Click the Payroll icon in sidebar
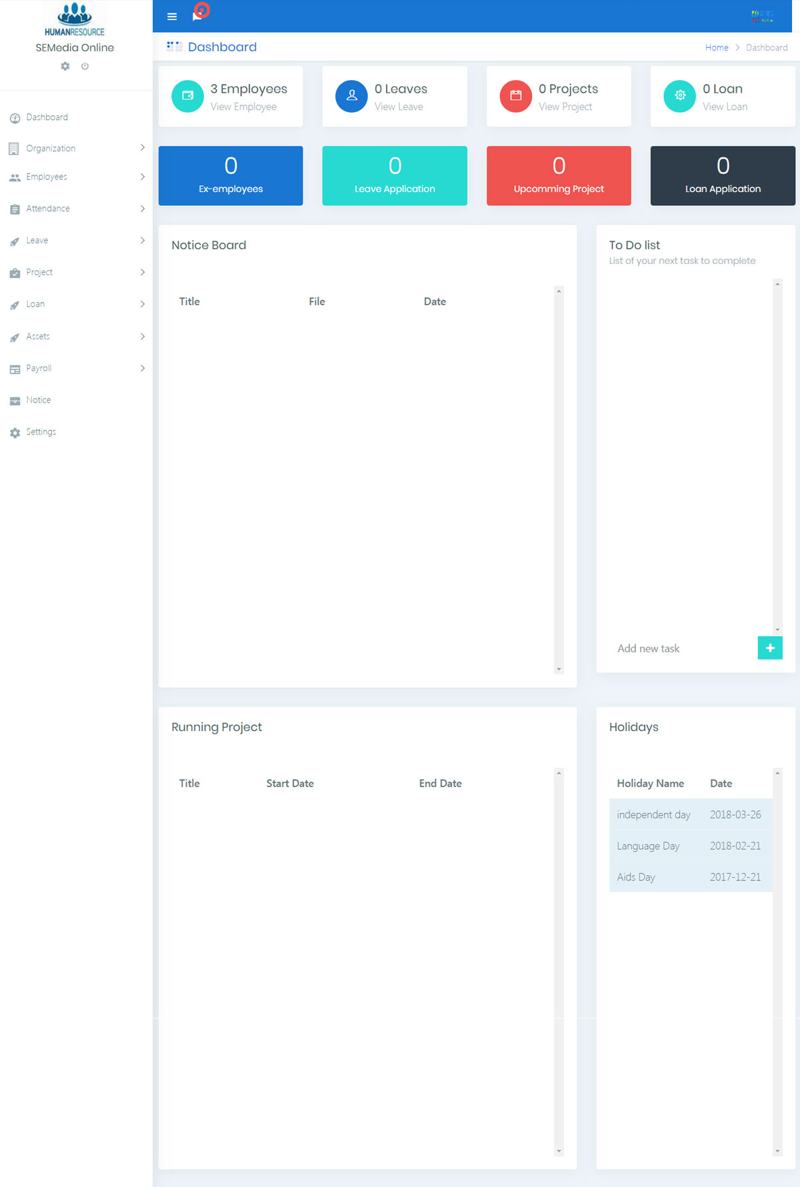Viewport: 800px width, 1187px height. [x=15, y=369]
